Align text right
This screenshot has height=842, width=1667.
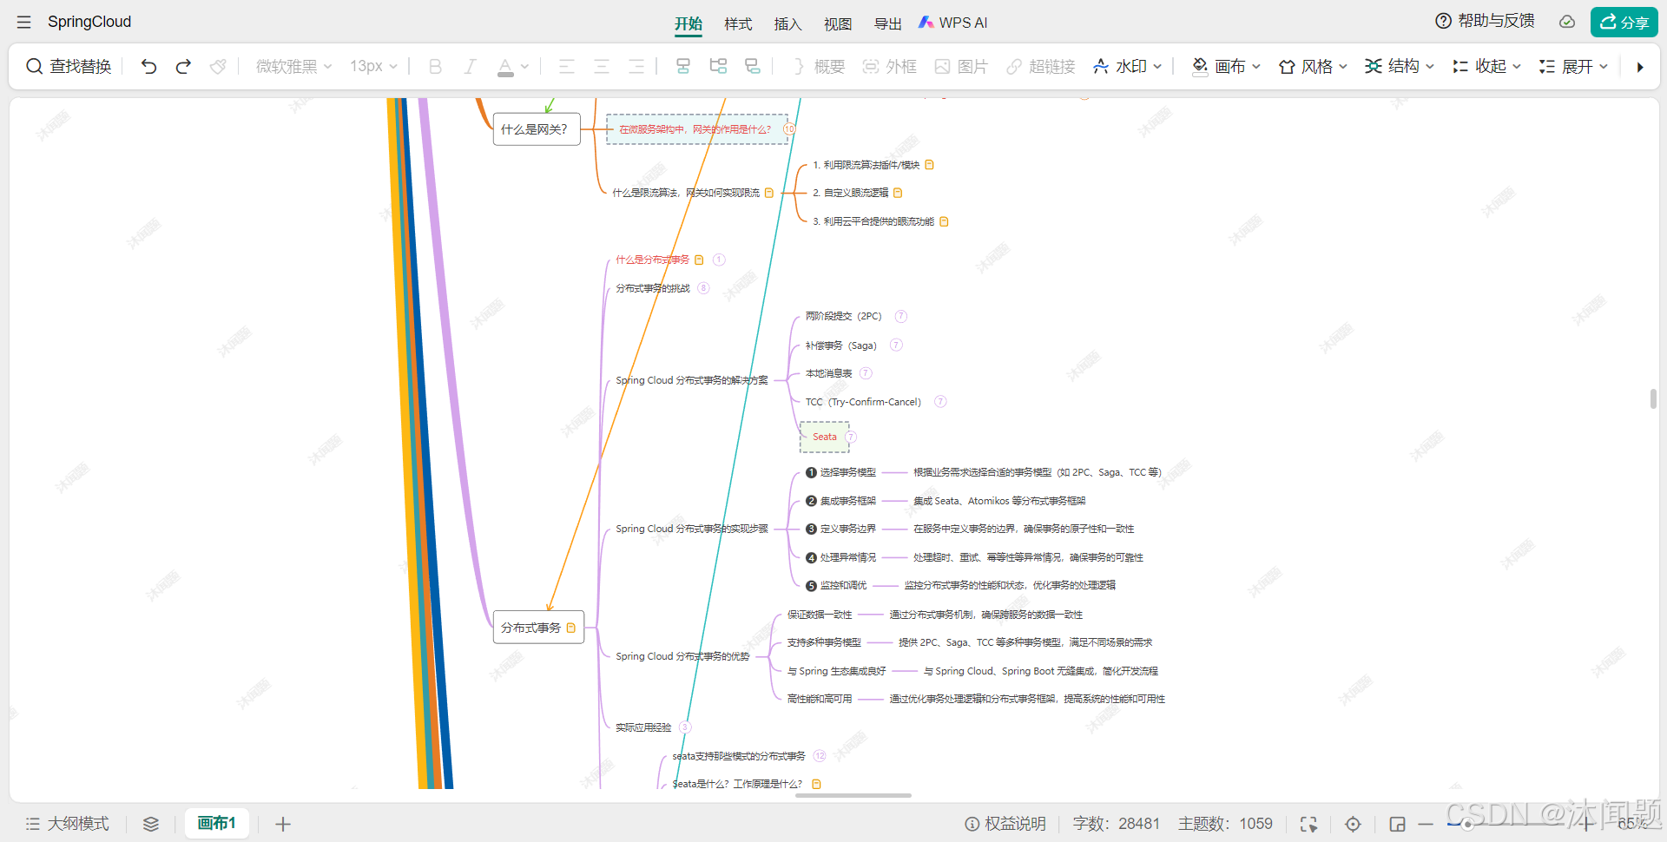pyautogui.click(x=636, y=67)
